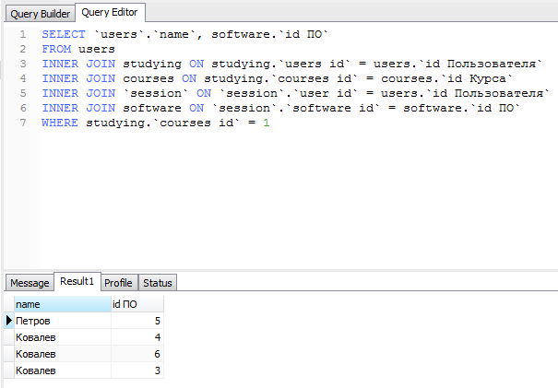Viewport: 558px width, 388px height.
Task: Select the Ковалев cell next to value 6
Action: 63,354
